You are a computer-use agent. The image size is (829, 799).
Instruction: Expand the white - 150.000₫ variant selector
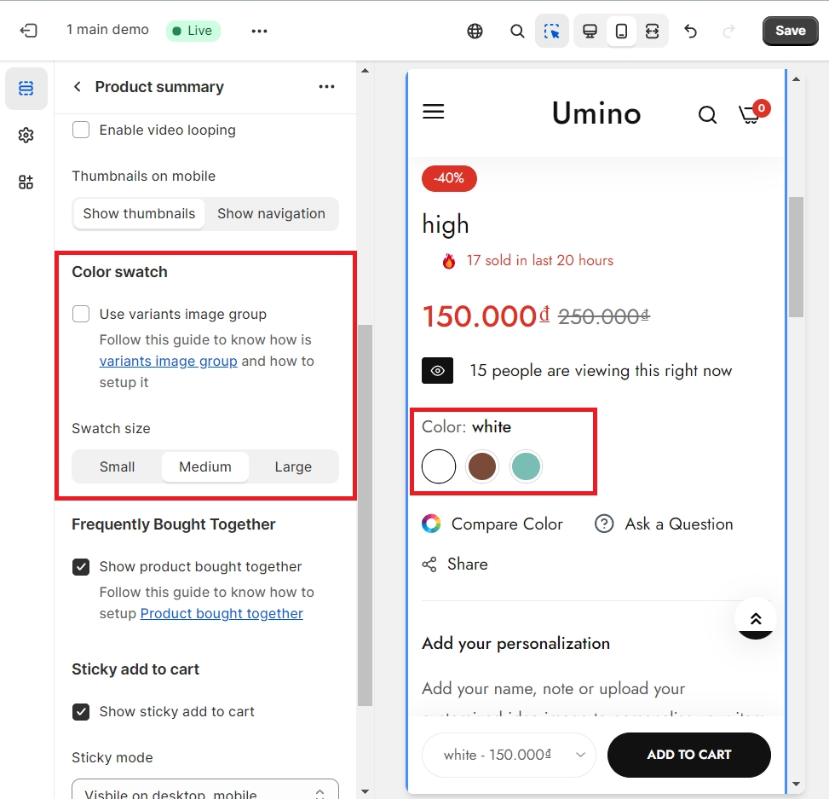pos(509,755)
